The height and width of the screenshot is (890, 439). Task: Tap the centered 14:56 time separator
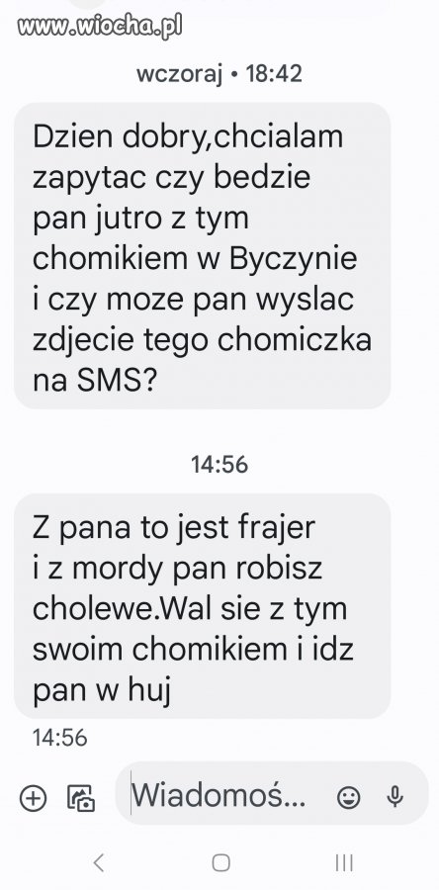point(219,465)
